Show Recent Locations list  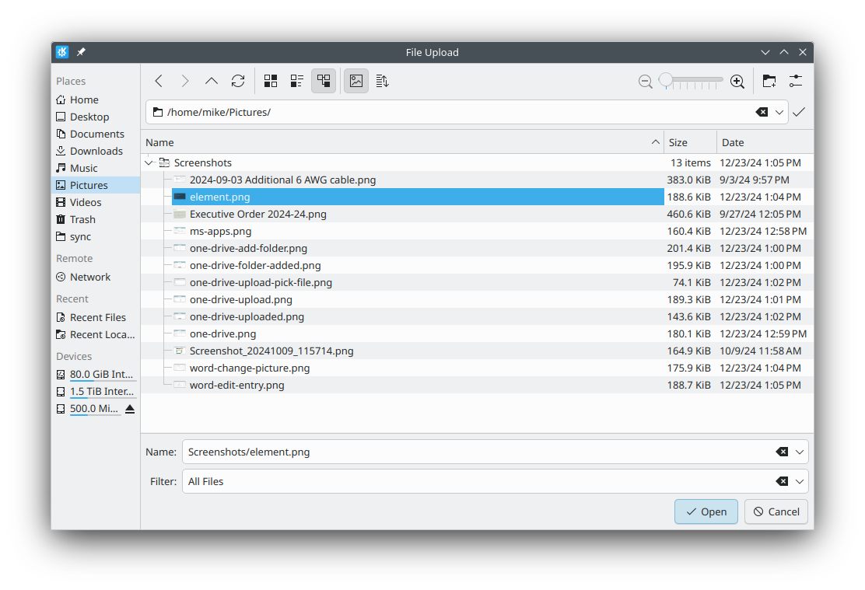click(96, 335)
